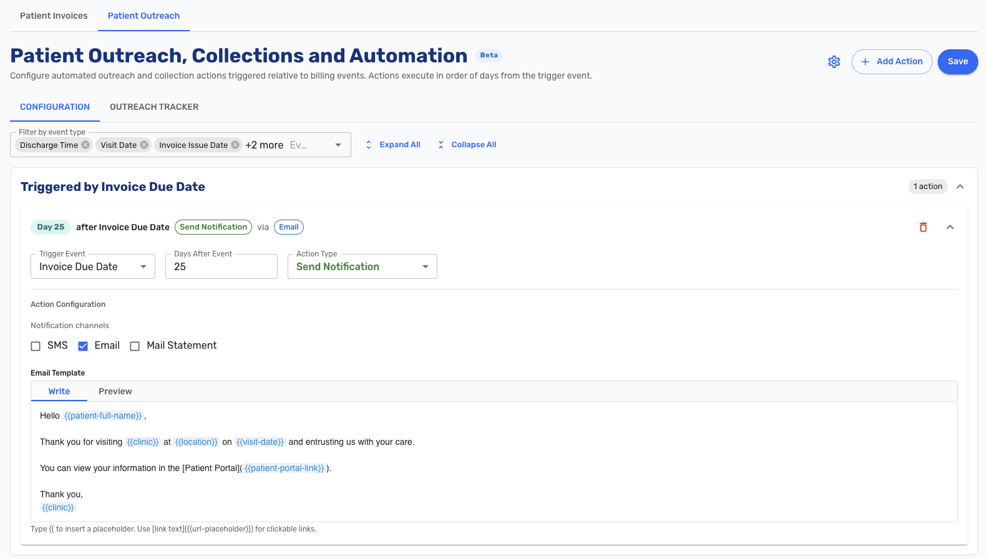Switch to the Patient Invoices tab
Image resolution: width=987 pixels, height=559 pixels.
coord(54,16)
